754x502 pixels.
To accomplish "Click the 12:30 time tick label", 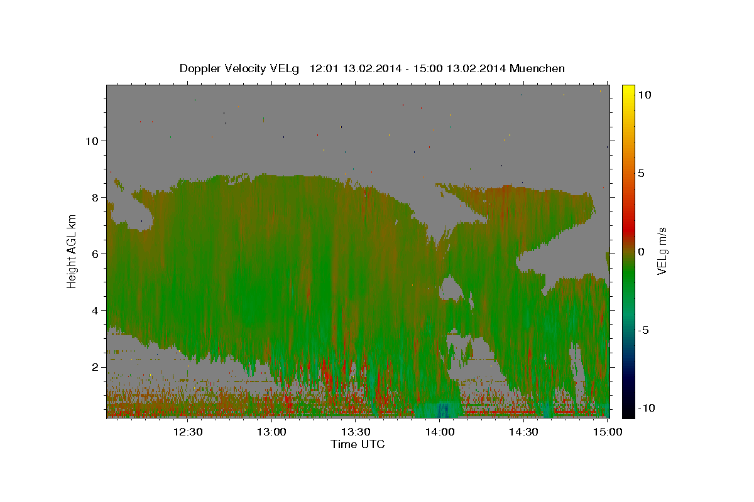I will click(188, 432).
